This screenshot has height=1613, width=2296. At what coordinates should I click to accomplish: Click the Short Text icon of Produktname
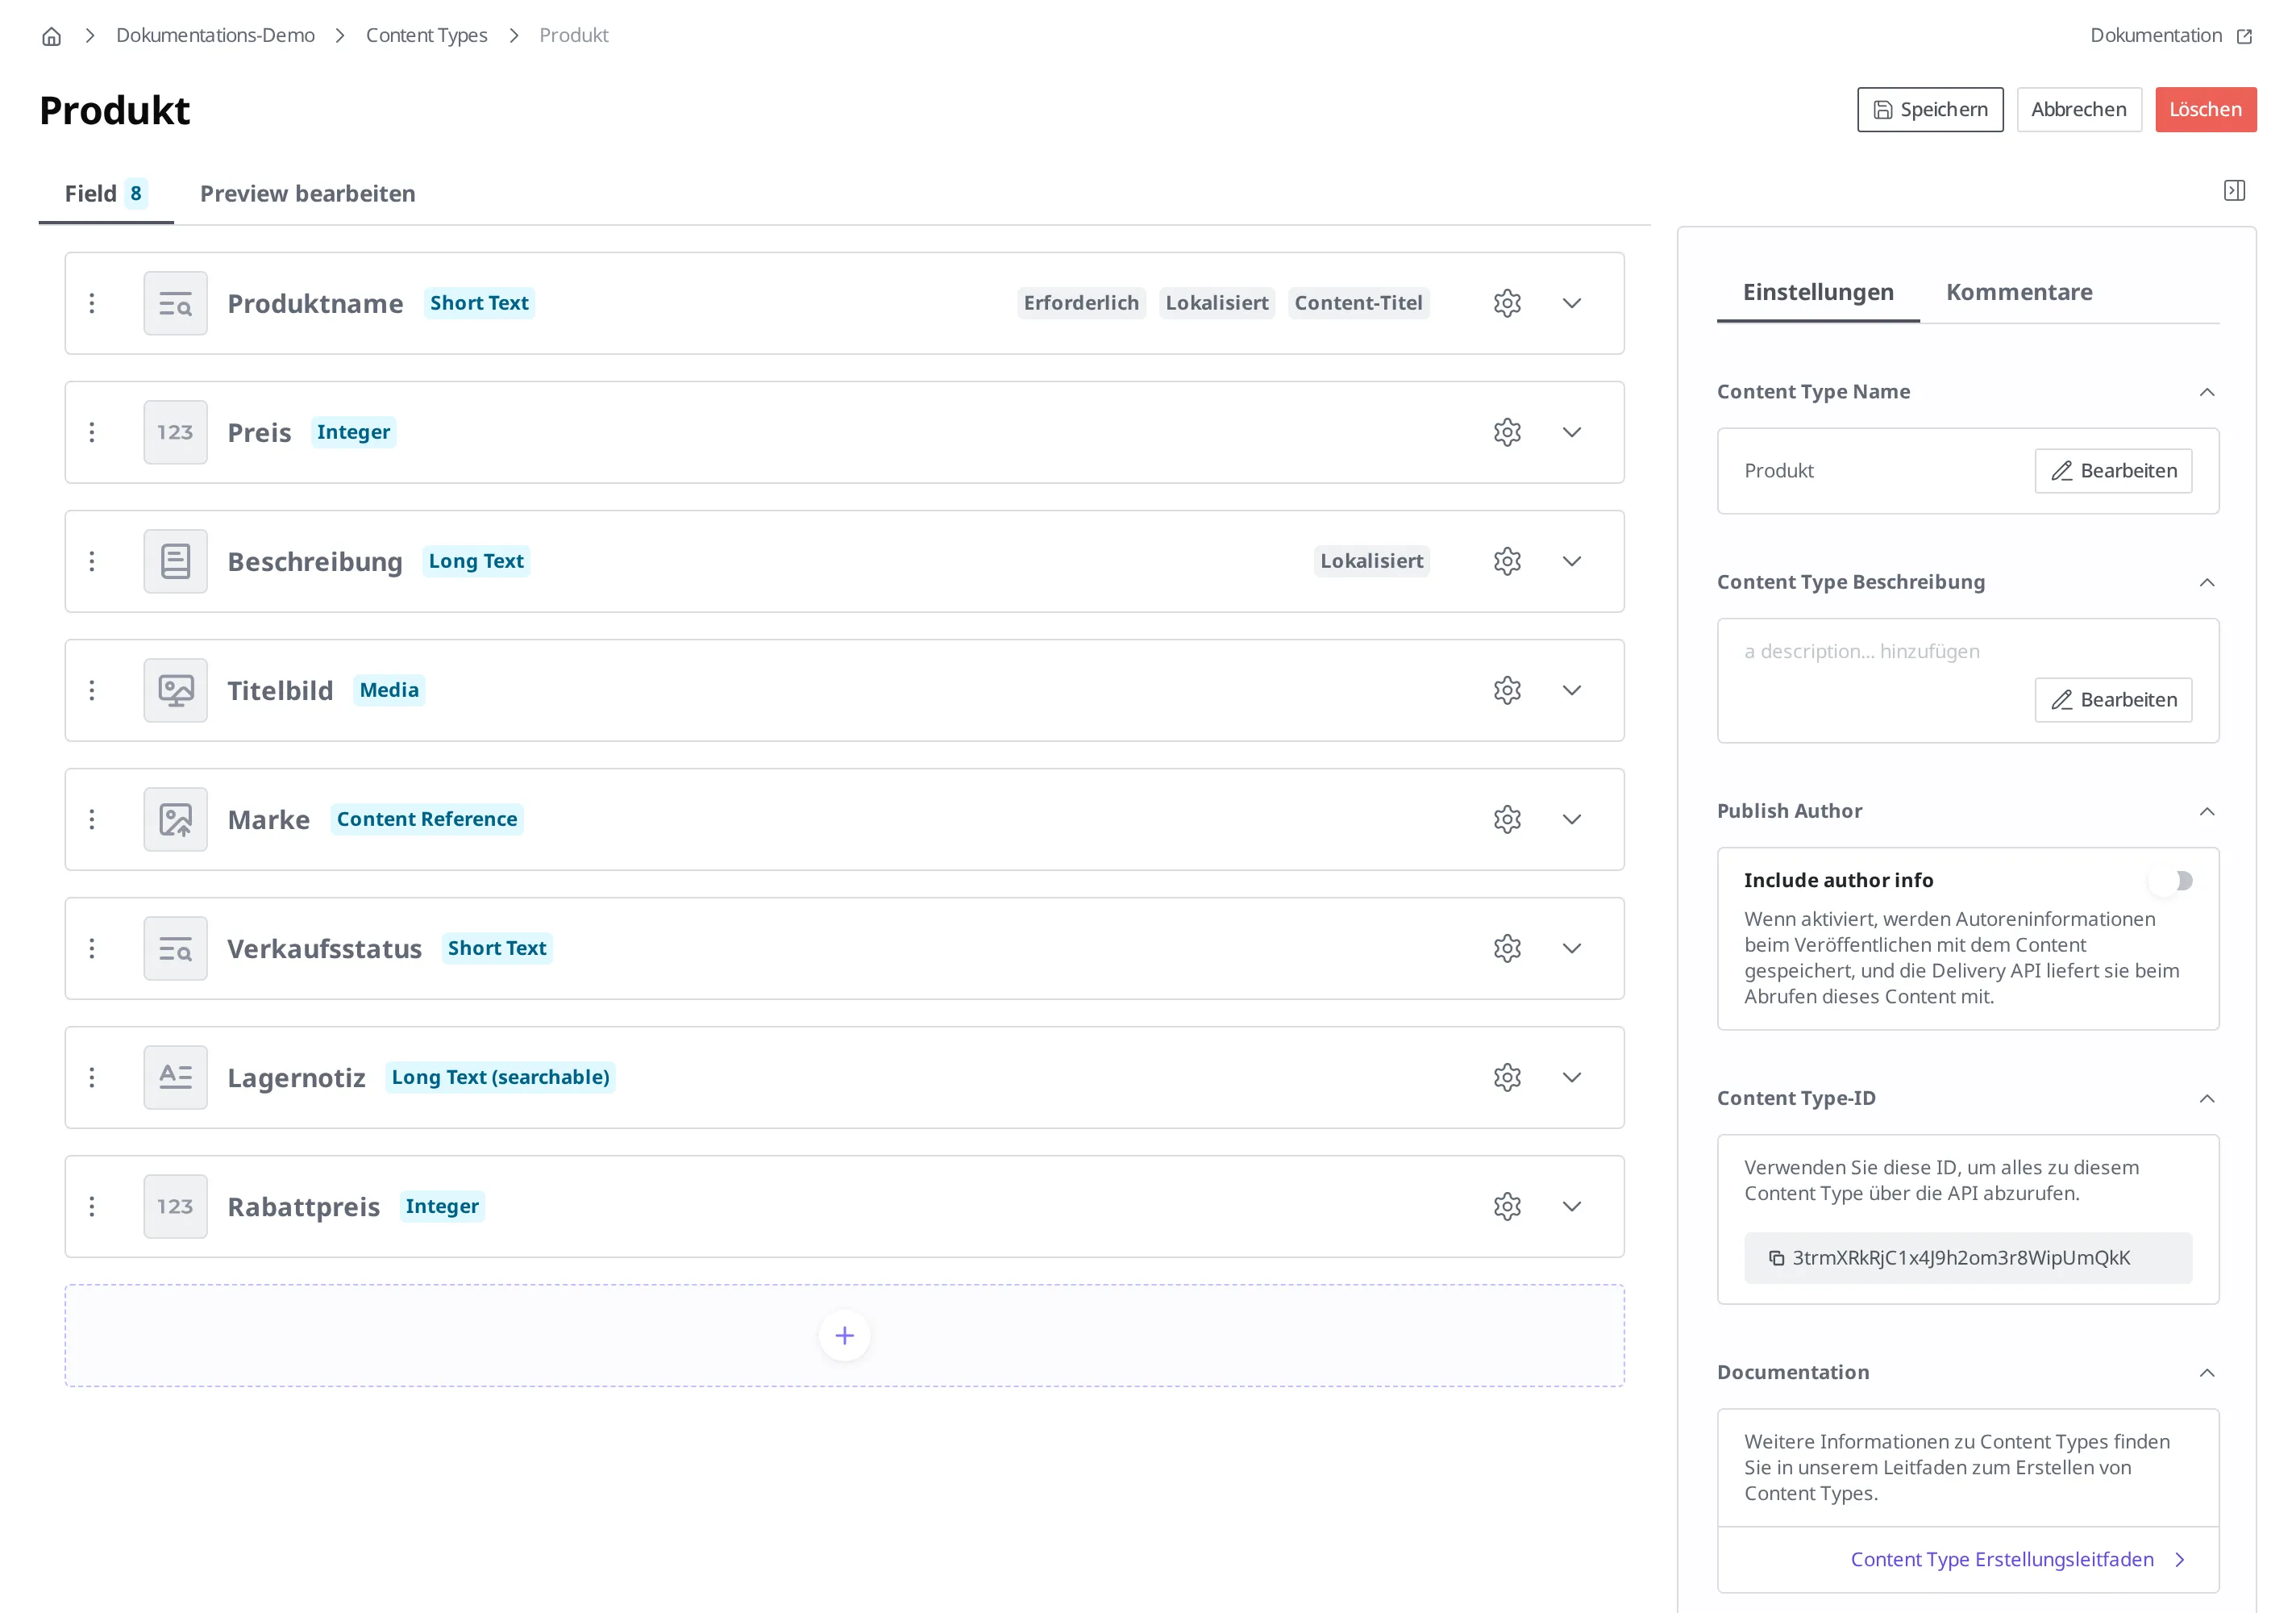(176, 303)
